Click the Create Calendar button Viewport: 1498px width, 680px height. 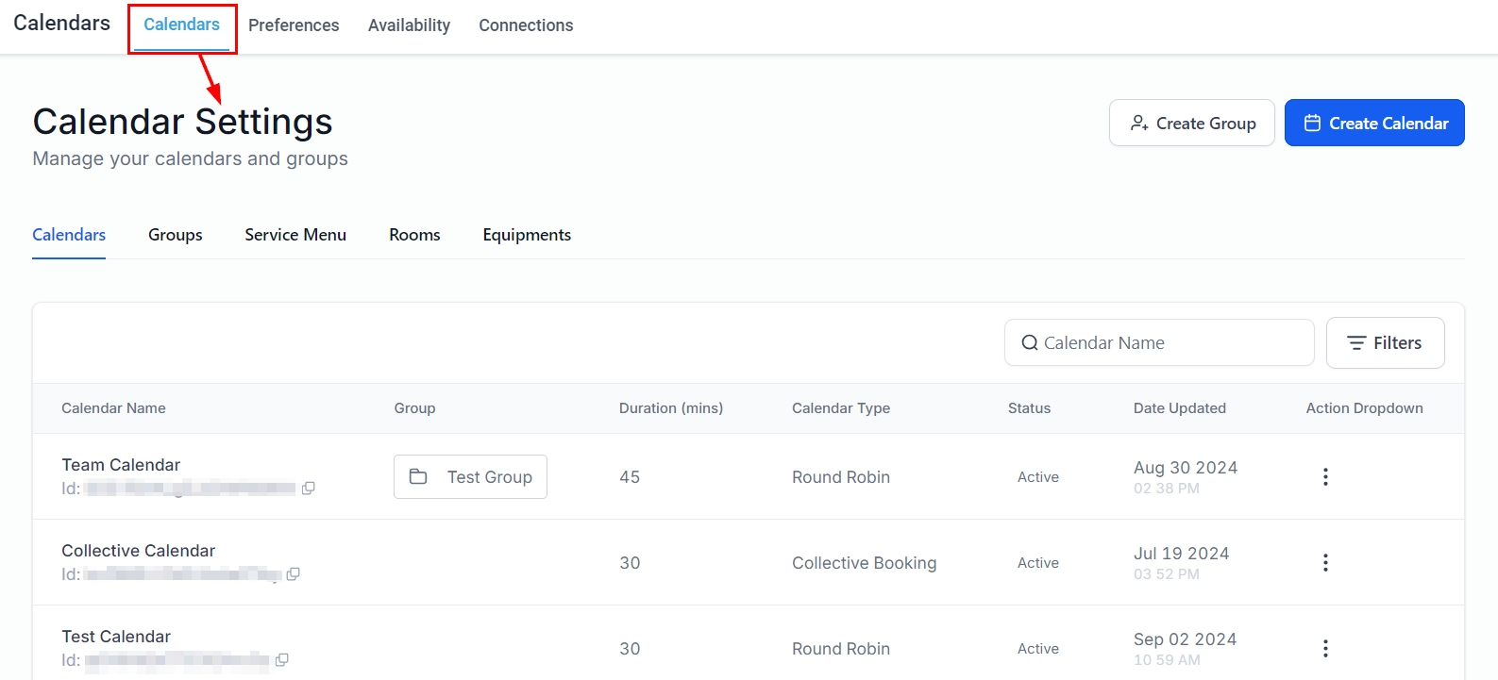[x=1374, y=124]
